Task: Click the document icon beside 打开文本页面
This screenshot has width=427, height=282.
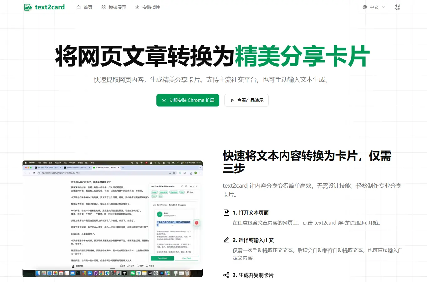Action: click(x=226, y=213)
